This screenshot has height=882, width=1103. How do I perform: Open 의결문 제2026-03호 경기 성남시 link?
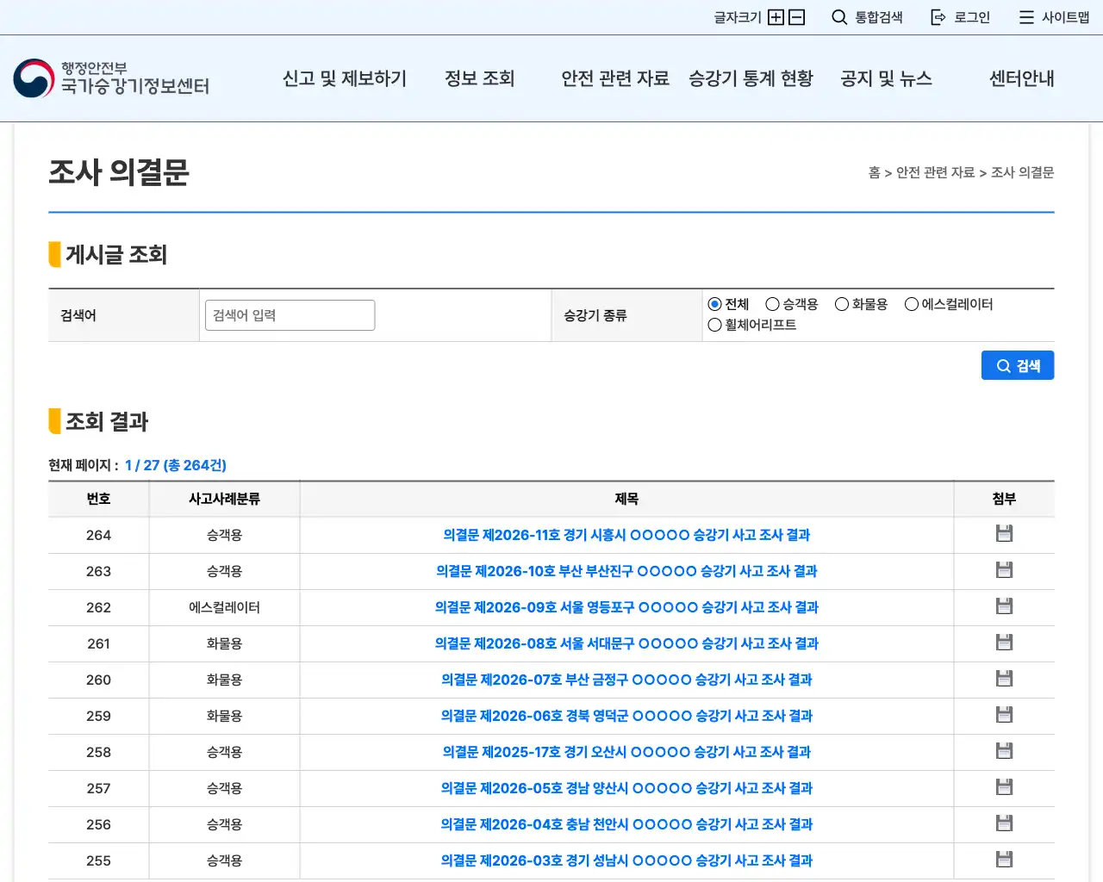[626, 860]
